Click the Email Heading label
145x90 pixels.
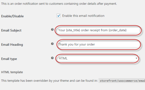tap(12, 44)
